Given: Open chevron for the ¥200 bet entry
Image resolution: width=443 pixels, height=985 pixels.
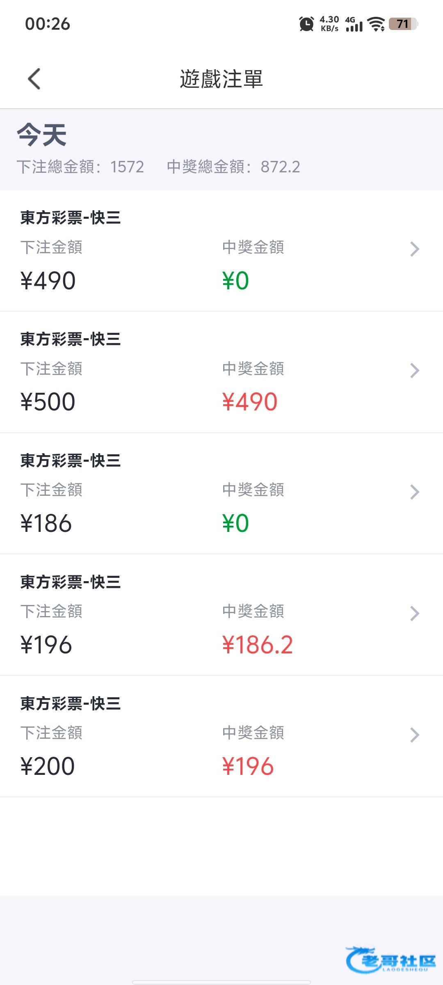Looking at the screenshot, I should (x=415, y=735).
